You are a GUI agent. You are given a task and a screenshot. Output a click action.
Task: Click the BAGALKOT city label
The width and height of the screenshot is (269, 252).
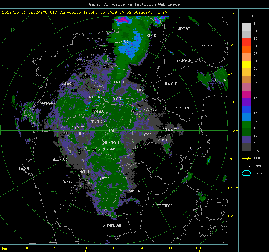click(x=120, y=82)
